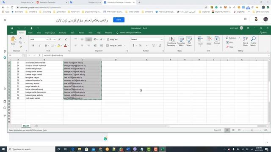Toggle Italic formatting

pyautogui.click(x=39, y=46)
